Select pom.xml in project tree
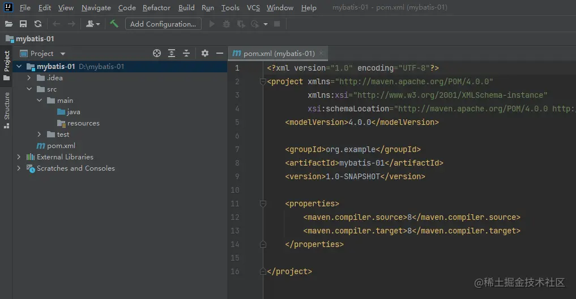Image resolution: width=576 pixels, height=299 pixels. (56, 146)
